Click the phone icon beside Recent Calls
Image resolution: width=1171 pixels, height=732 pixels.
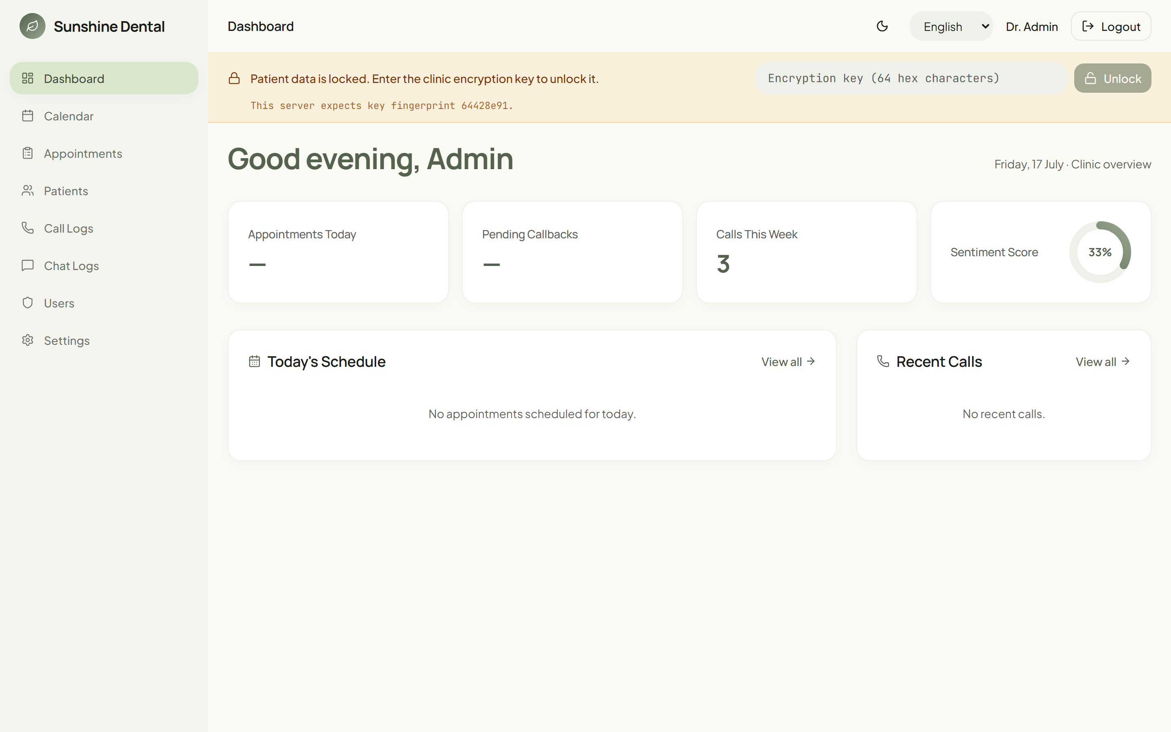[883, 361]
